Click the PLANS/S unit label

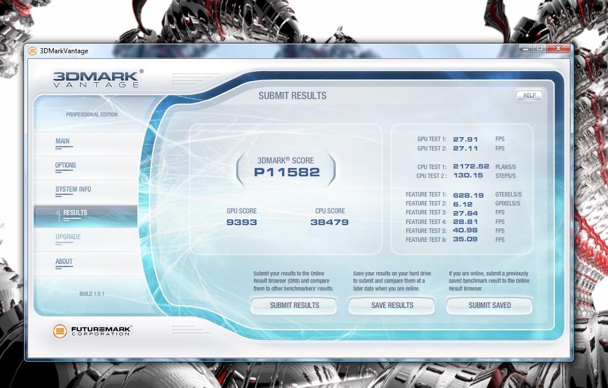(506, 167)
